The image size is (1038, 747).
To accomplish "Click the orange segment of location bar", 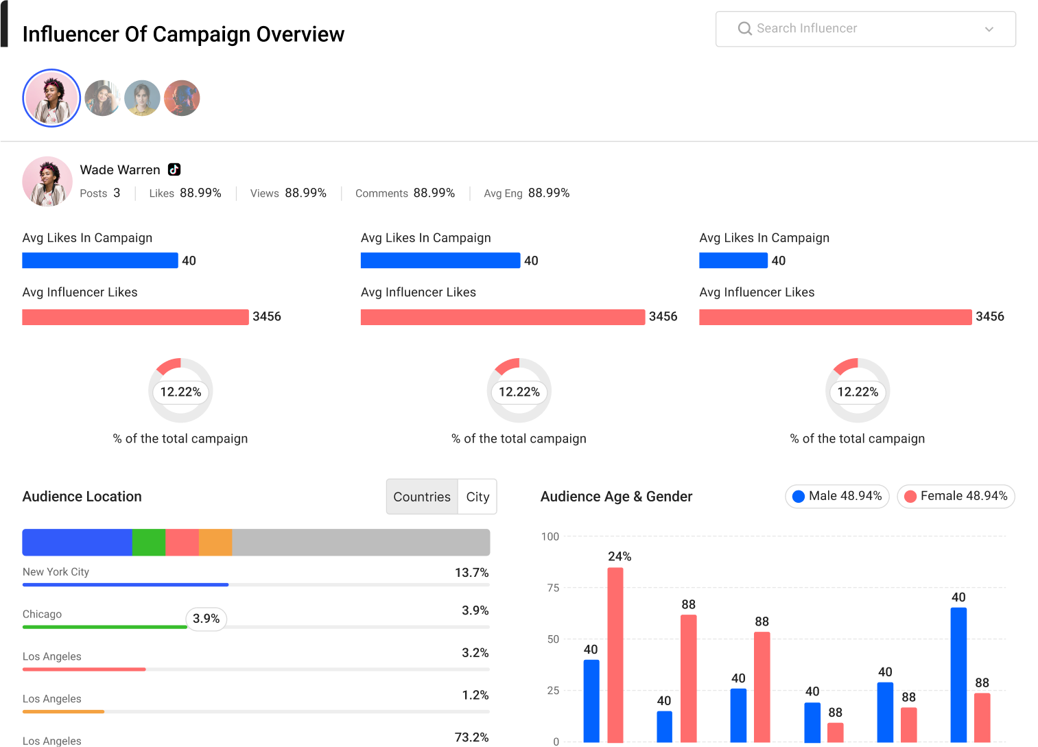I will pyautogui.click(x=215, y=543).
